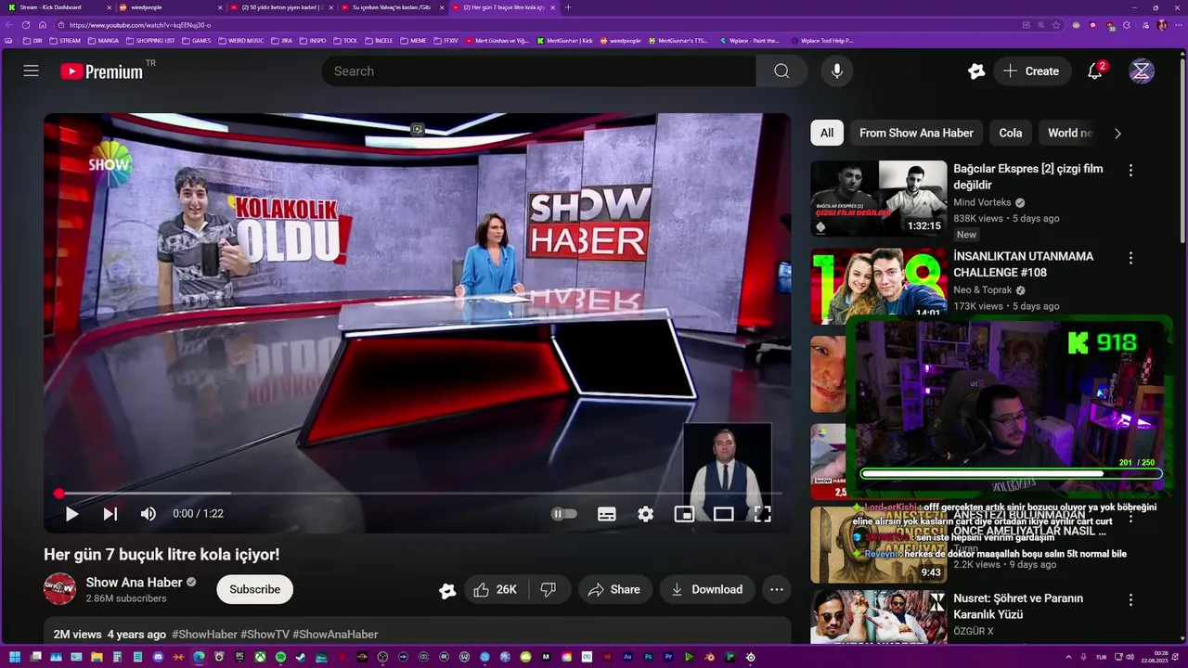Image resolution: width=1188 pixels, height=668 pixels.
Task: Open the STREAM bookmarks folder
Action: tap(65, 41)
